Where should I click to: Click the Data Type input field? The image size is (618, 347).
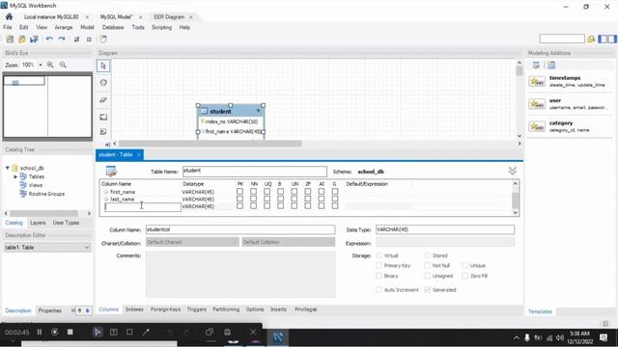(x=445, y=229)
